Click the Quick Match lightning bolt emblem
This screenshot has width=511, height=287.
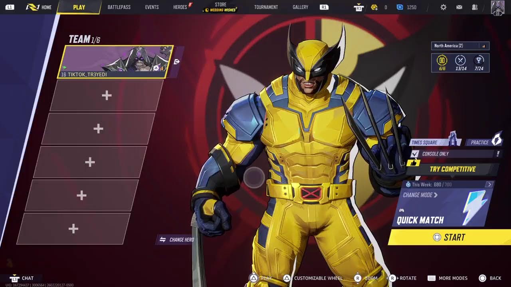click(475, 207)
